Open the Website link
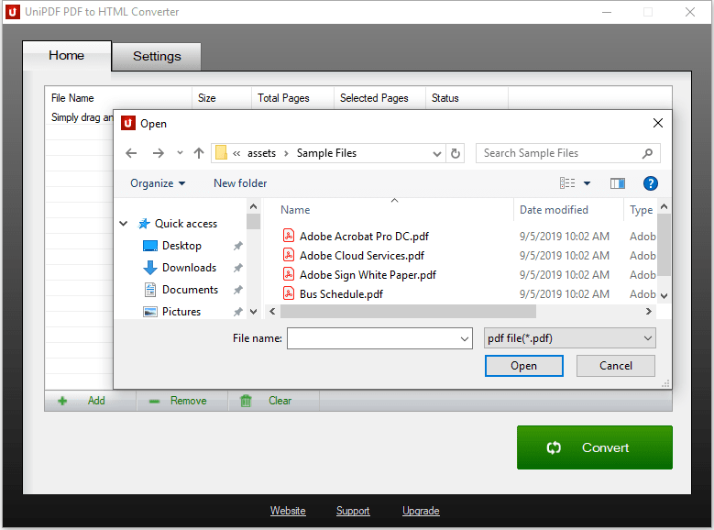 click(x=288, y=511)
